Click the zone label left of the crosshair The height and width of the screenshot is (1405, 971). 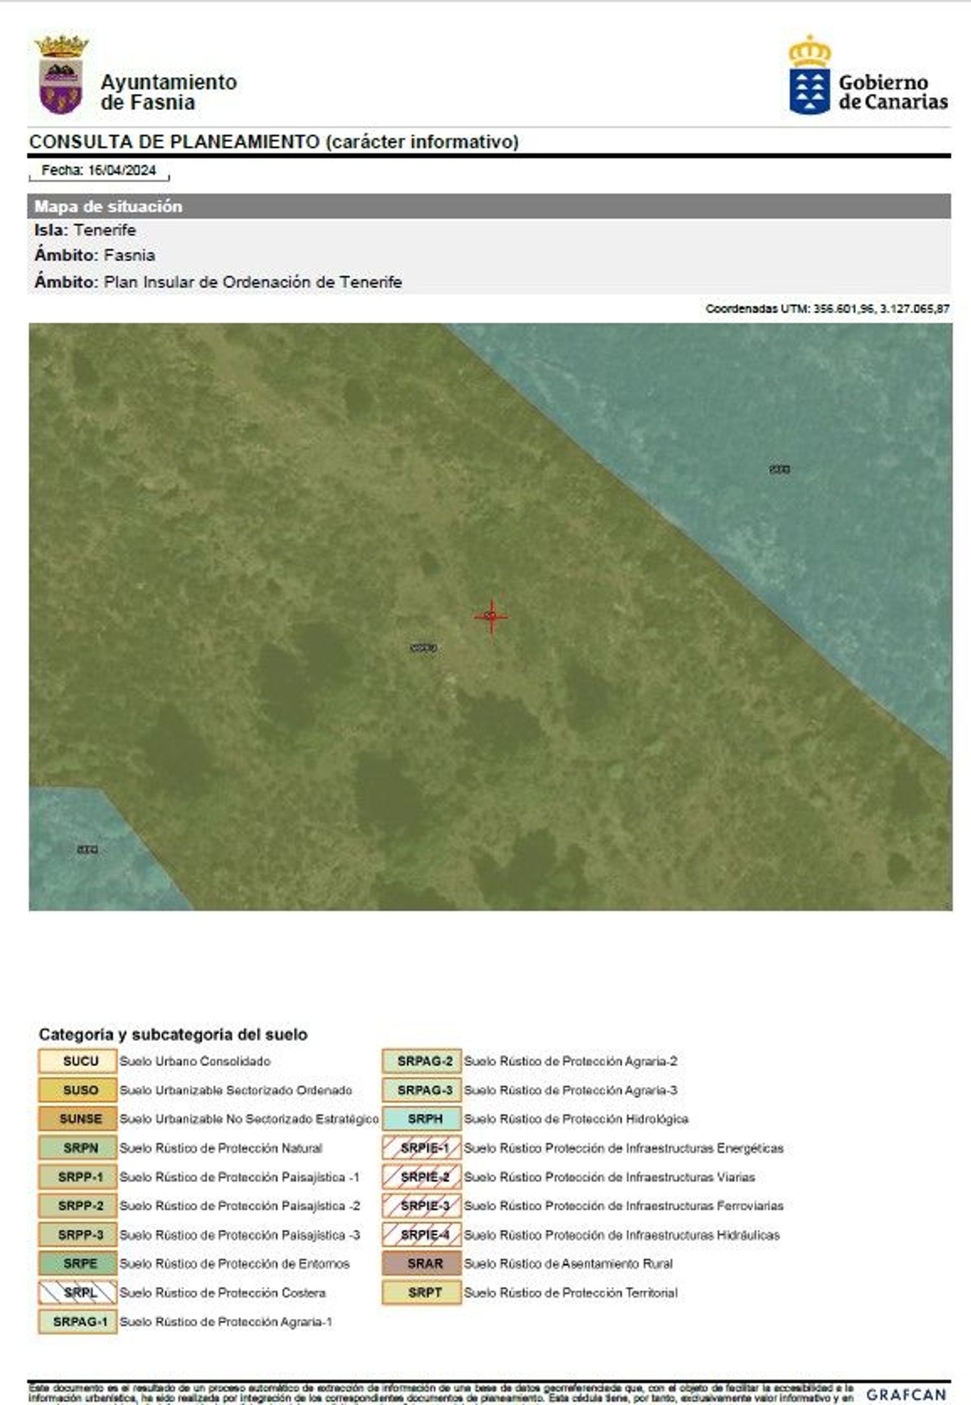click(424, 647)
